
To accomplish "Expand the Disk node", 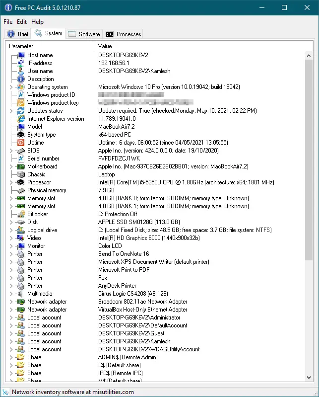I will (11, 222).
